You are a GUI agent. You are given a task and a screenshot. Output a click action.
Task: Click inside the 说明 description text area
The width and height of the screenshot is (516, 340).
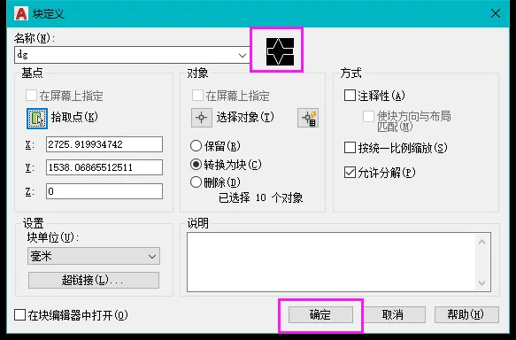331,262
